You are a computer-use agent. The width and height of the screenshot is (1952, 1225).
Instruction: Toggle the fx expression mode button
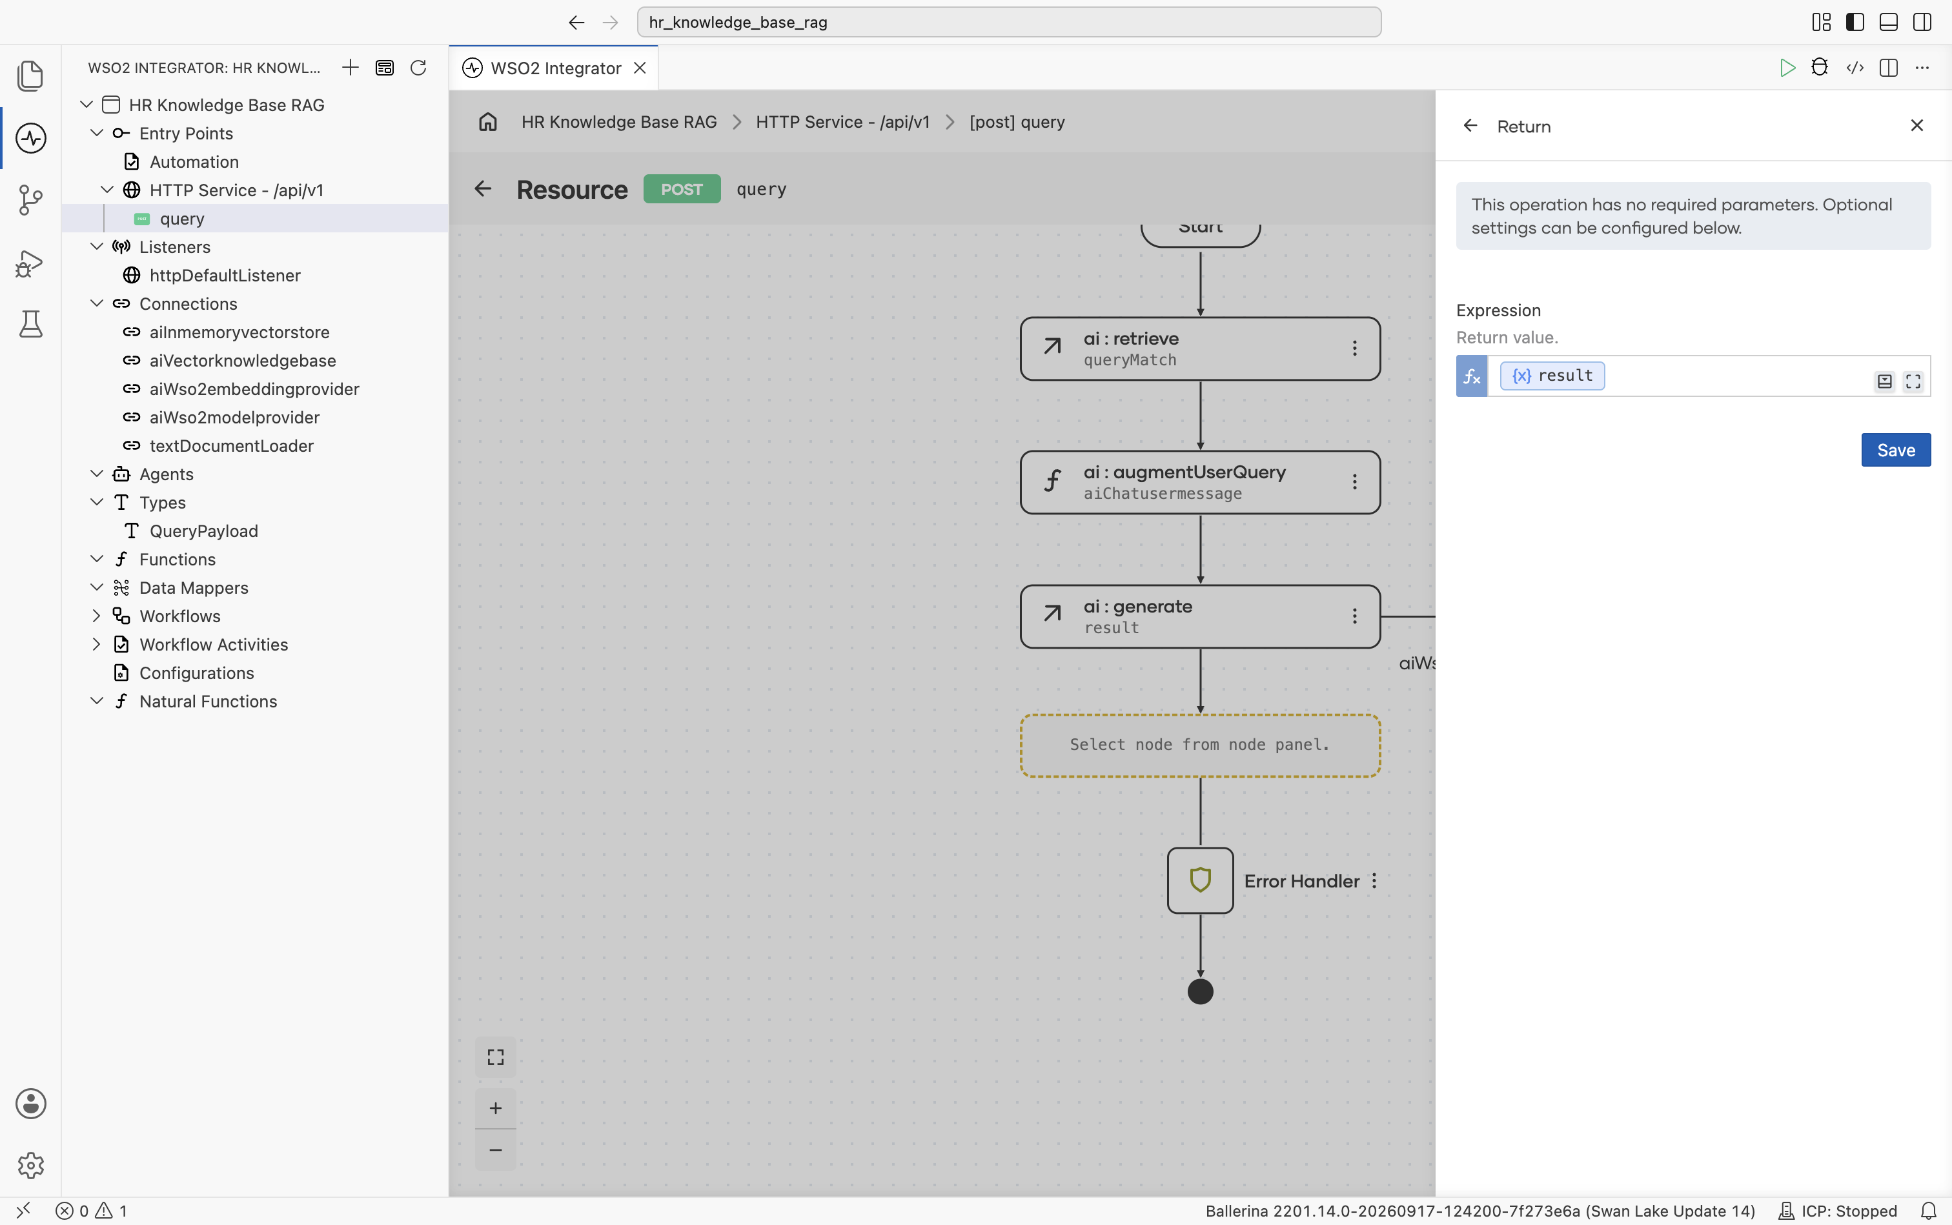(1472, 376)
